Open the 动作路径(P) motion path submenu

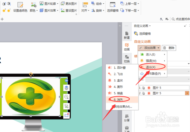153,74
